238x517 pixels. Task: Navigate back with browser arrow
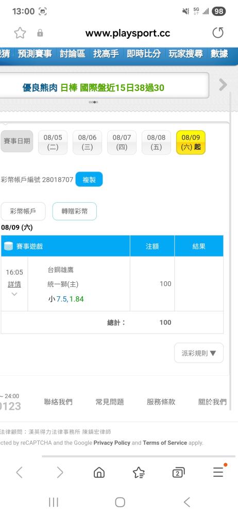(x=20, y=473)
